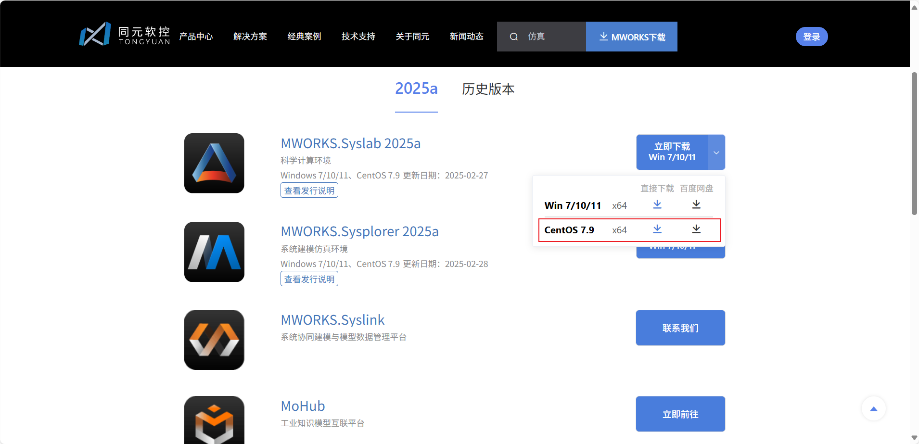Click the 联系我们 button for Syslink
The height and width of the screenshot is (444, 919).
680,328
